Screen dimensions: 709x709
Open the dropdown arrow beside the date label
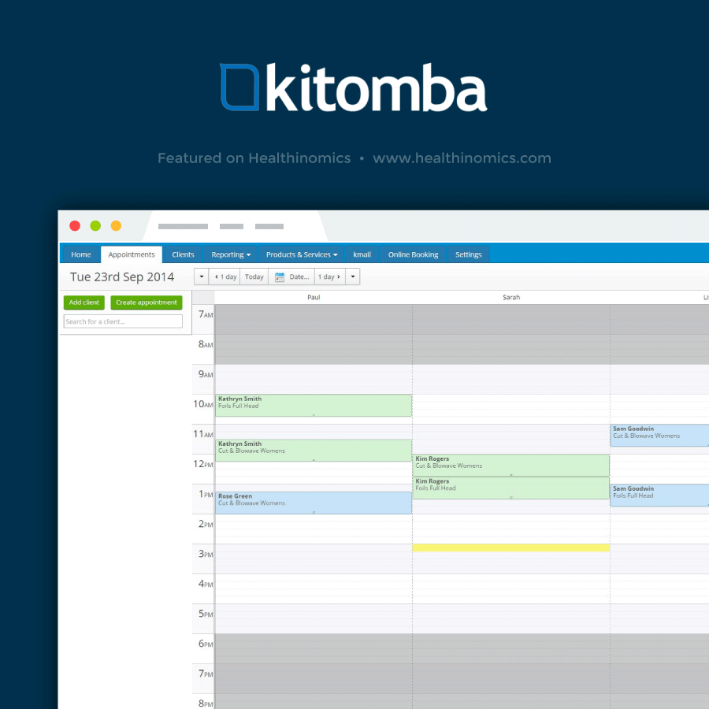201,277
